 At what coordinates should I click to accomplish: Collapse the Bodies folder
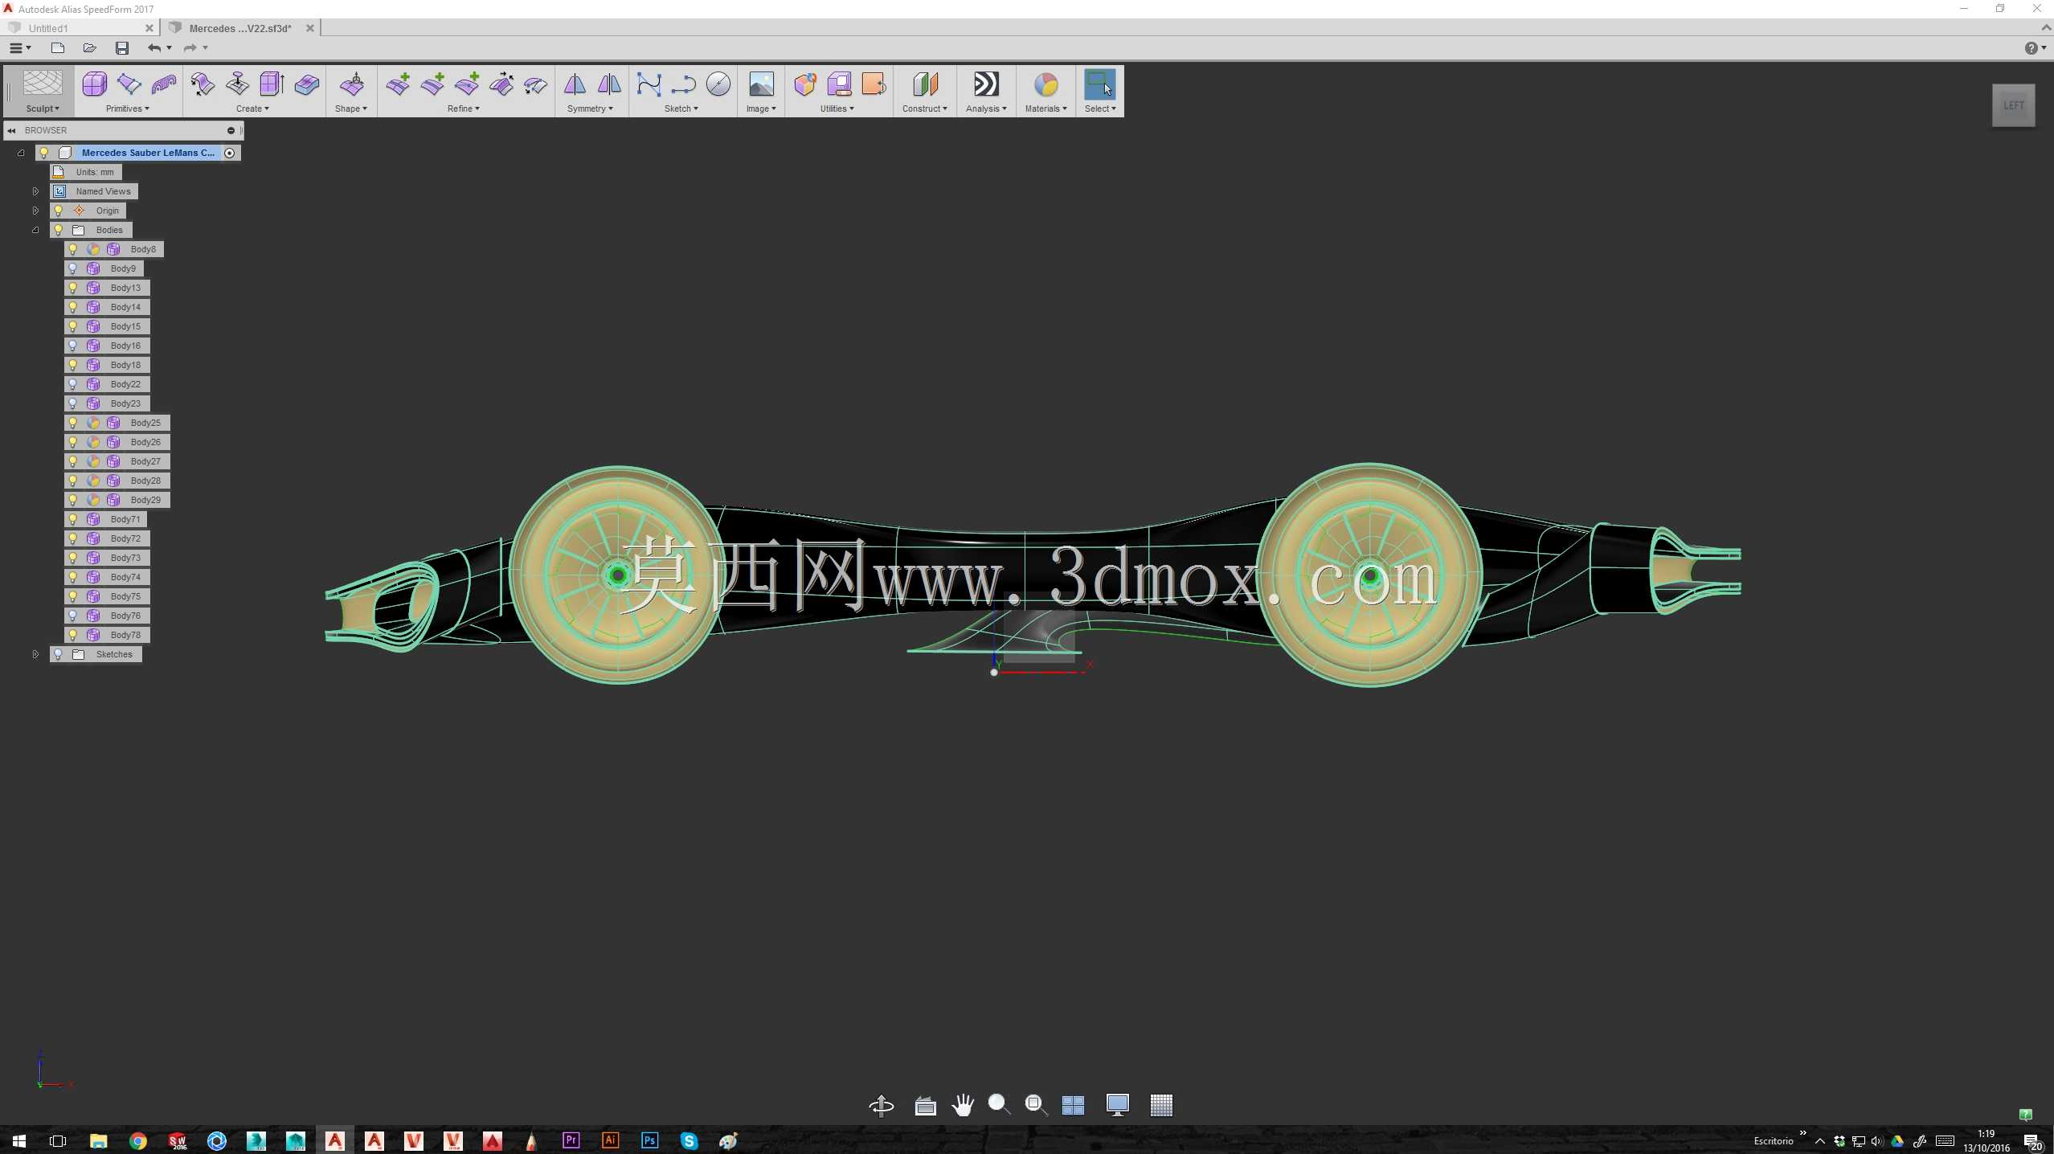[35, 230]
